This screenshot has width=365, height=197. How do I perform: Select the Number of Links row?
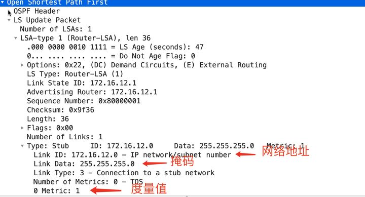pos(64,137)
